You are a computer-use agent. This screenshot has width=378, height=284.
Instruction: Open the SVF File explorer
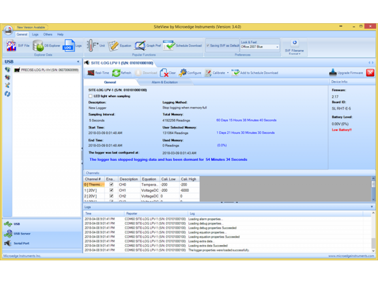[x=18, y=45]
